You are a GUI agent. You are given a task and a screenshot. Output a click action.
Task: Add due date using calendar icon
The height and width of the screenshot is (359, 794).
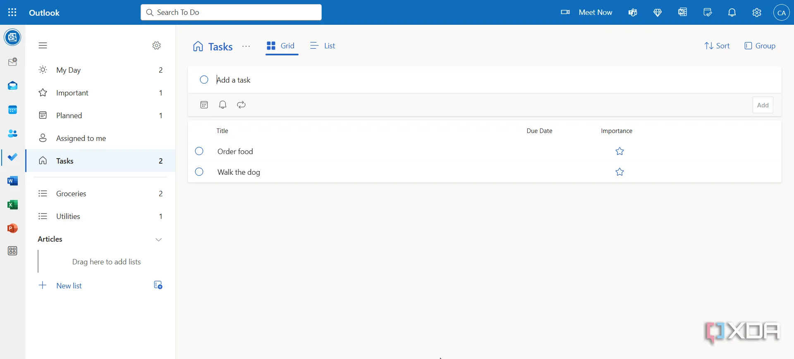204,105
